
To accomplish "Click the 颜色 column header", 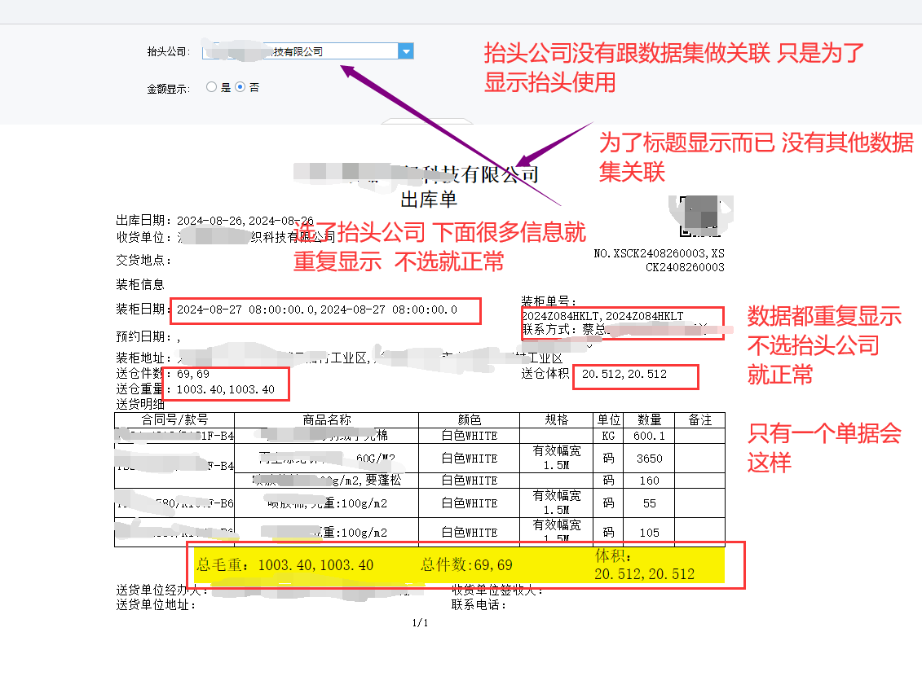I will (x=469, y=420).
